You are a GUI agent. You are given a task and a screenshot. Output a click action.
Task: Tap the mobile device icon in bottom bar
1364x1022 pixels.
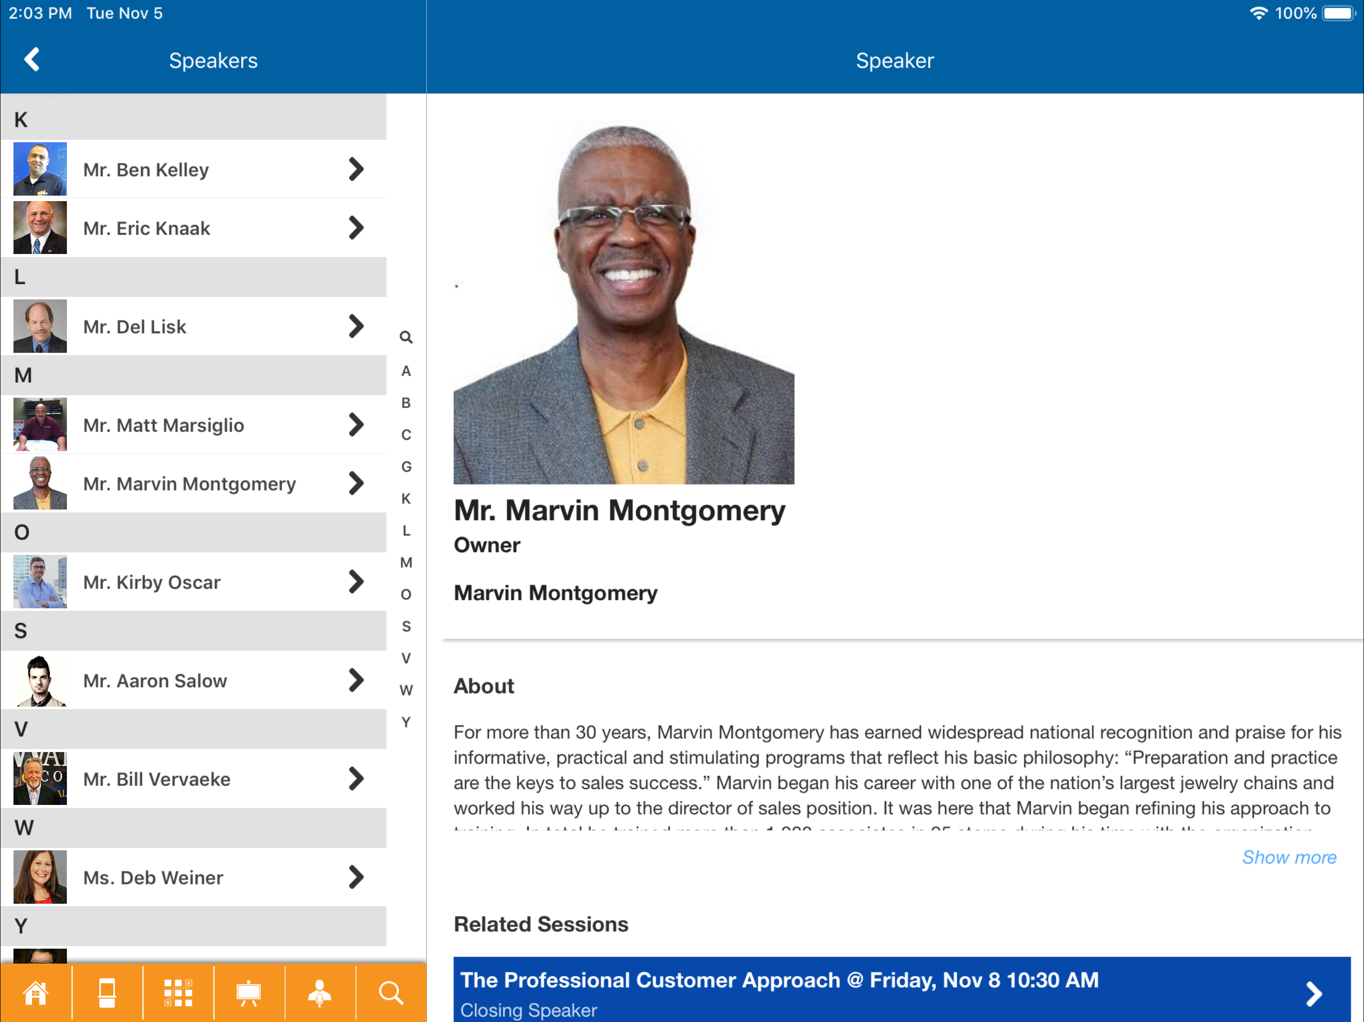coord(107,994)
